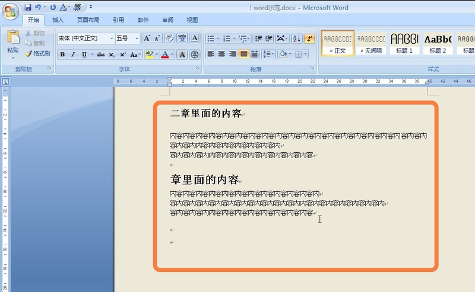Viewport: 475px width, 292px height.
Task: Click the Sort A-Z icon
Action: click(296, 38)
